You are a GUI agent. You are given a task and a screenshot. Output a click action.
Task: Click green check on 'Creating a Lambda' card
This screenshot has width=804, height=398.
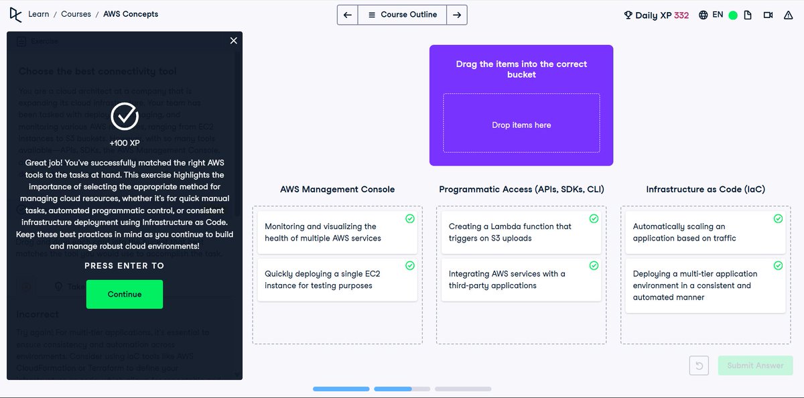pos(594,218)
